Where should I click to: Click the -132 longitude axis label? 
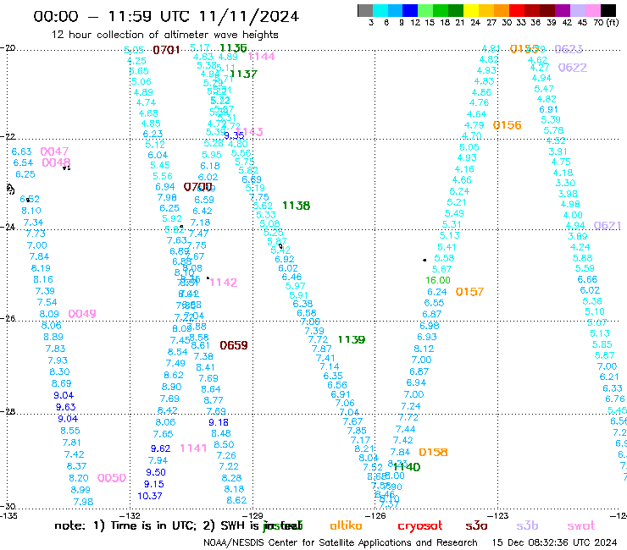[130, 515]
